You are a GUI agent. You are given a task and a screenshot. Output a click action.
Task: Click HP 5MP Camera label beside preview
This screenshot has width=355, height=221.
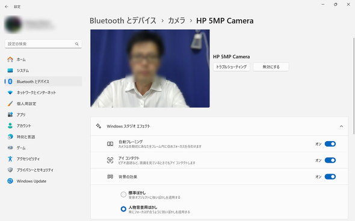click(232, 56)
